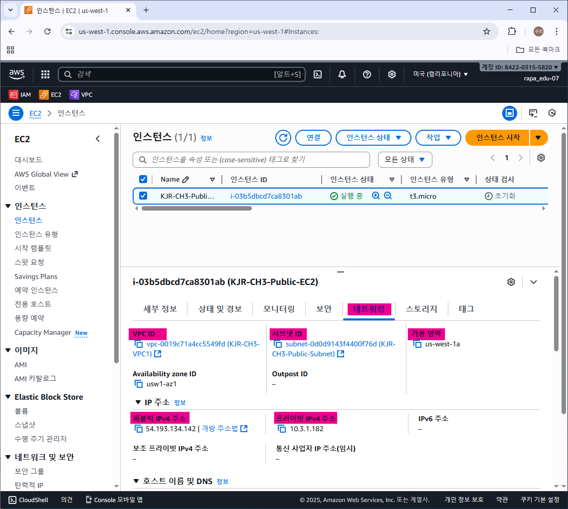Open the hexagon icon in breadcrumb bar
Viewport: 568px width, 509px height.
click(552, 113)
